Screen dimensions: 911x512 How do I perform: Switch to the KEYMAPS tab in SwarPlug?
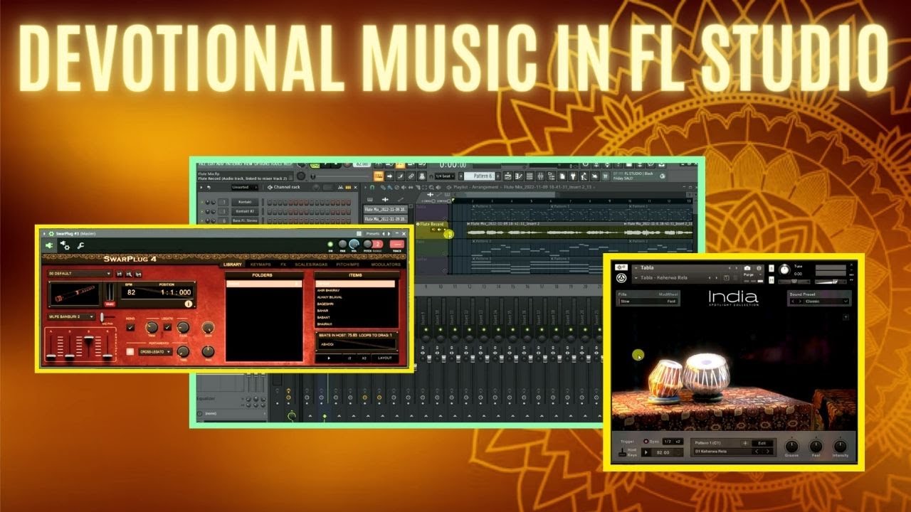pos(260,265)
